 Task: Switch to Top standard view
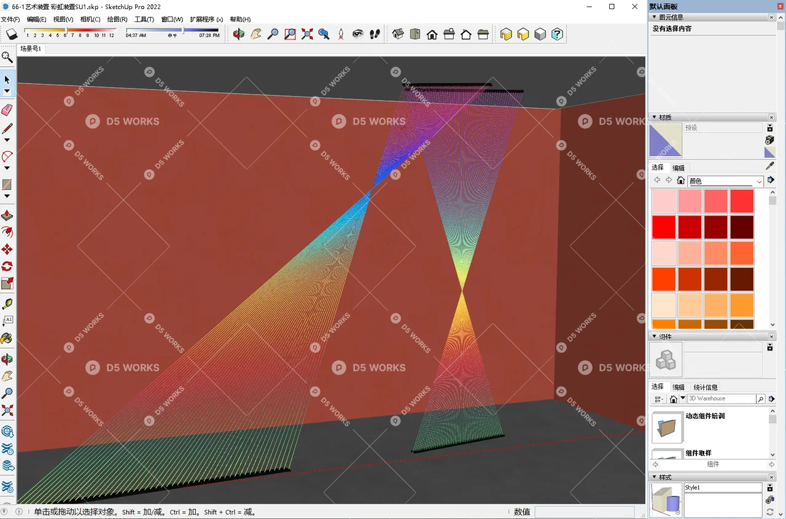(415, 34)
